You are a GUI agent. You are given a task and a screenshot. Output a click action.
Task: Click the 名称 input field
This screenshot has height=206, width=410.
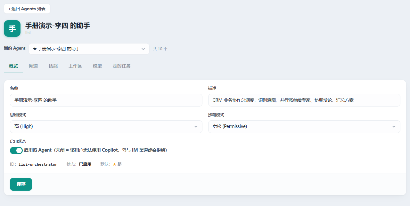tap(106, 100)
